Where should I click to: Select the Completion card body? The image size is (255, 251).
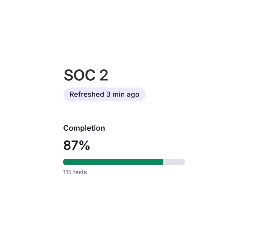pyautogui.click(x=128, y=149)
